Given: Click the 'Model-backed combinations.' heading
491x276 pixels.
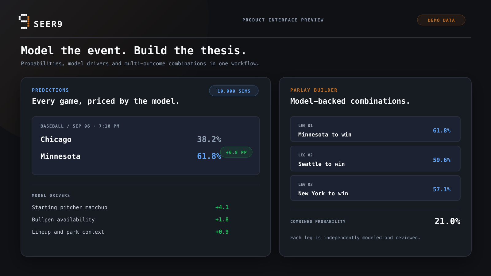Looking at the screenshot, I should click(350, 101).
